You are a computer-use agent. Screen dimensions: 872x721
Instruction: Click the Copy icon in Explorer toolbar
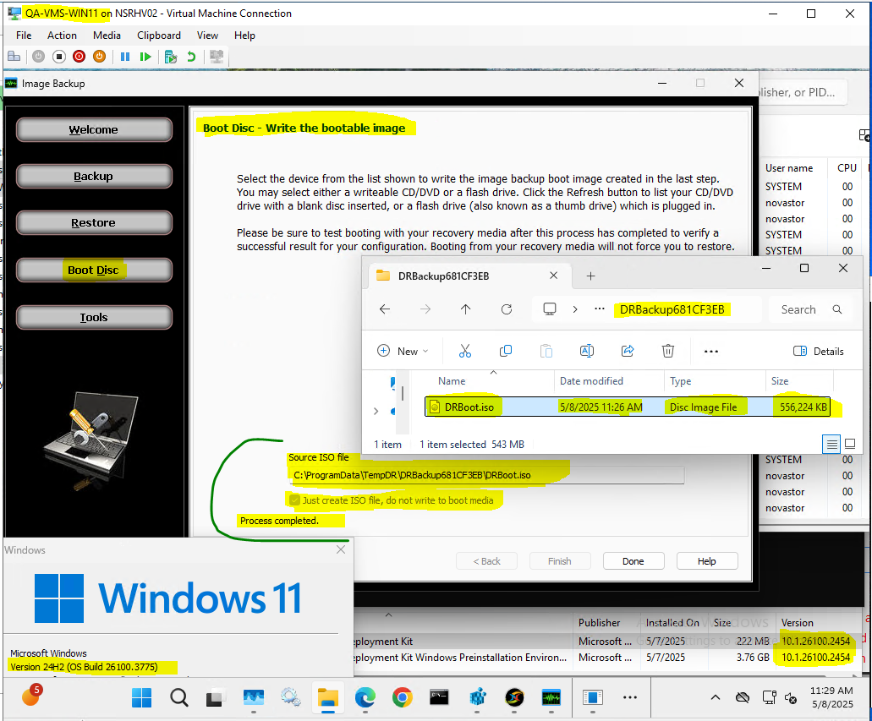click(x=506, y=351)
